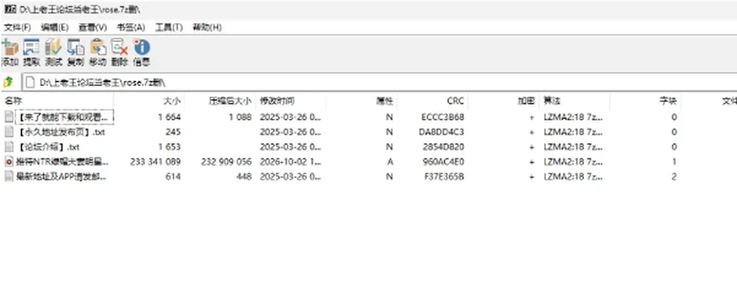The height and width of the screenshot is (282, 737).
Task: Click the file icon of 【论坛介绍】.txt
Action: pos(9,147)
